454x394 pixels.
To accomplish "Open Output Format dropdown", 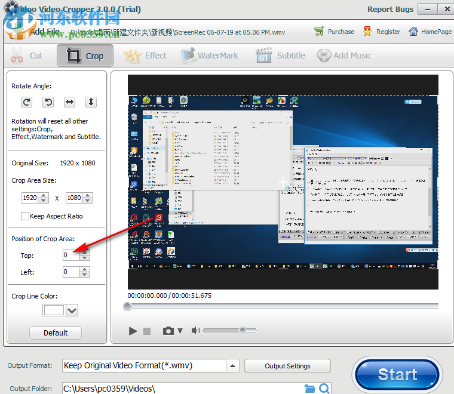I will [232, 366].
